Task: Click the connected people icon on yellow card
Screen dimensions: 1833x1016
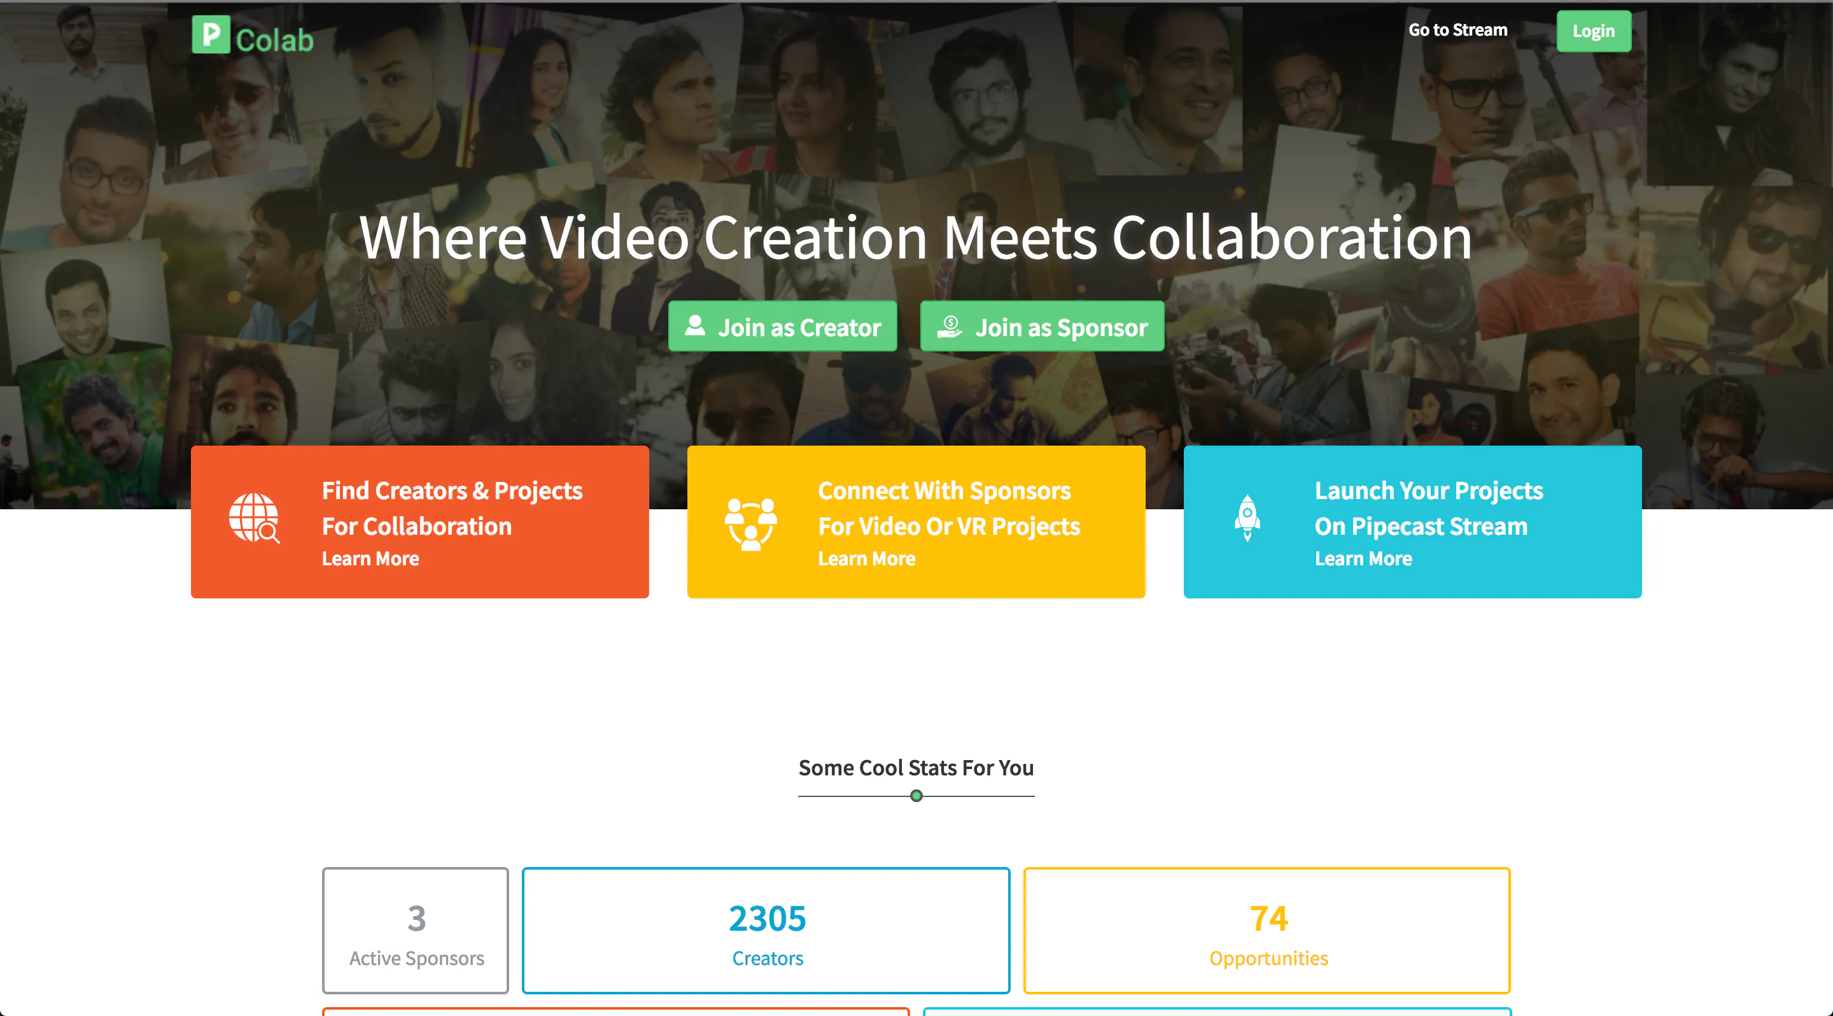Action: (750, 524)
